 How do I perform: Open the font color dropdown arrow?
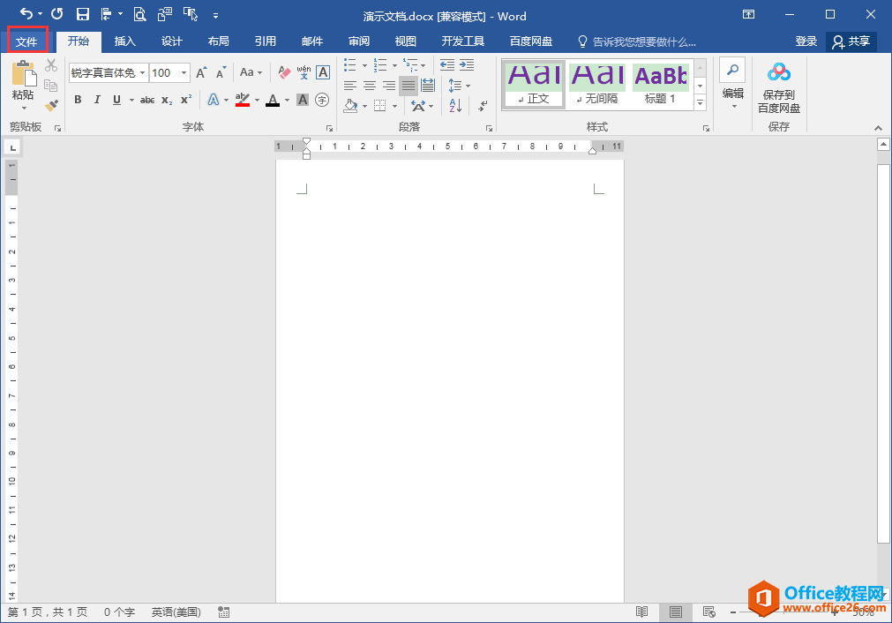[287, 101]
